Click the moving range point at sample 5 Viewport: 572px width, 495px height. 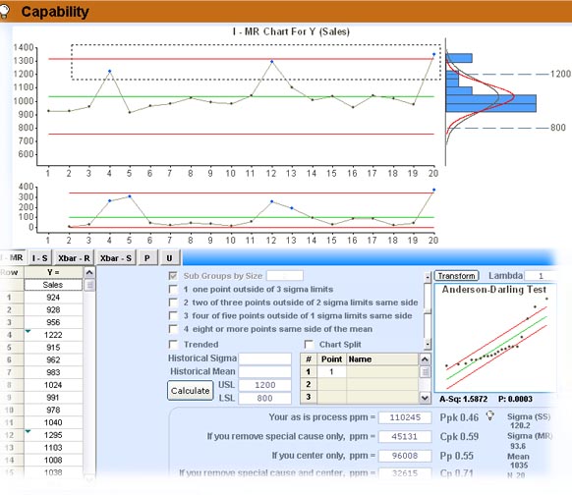point(130,196)
